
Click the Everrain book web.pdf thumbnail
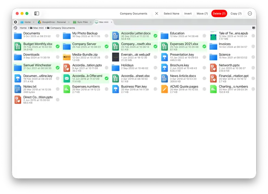coord(115,57)
